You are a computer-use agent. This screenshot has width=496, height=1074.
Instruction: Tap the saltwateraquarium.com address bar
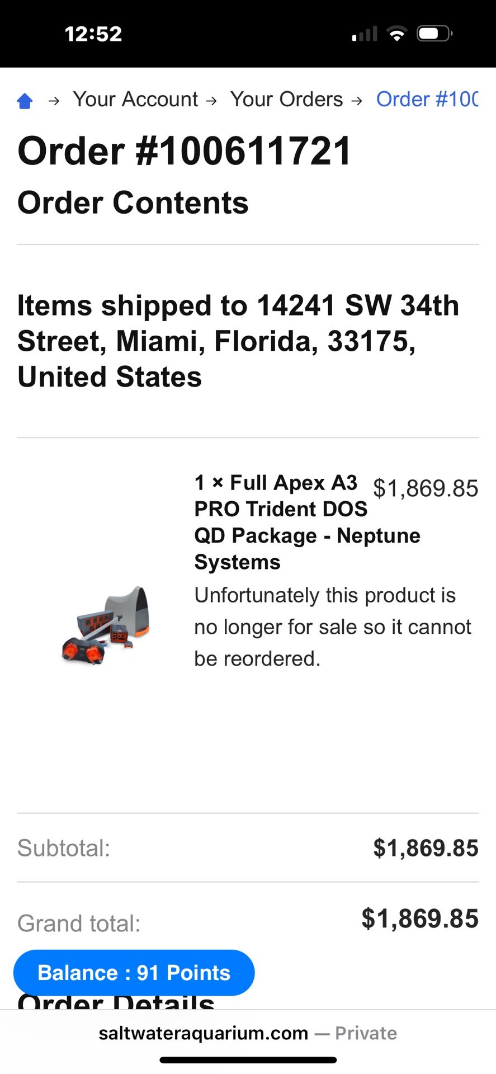coord(248,1033)
